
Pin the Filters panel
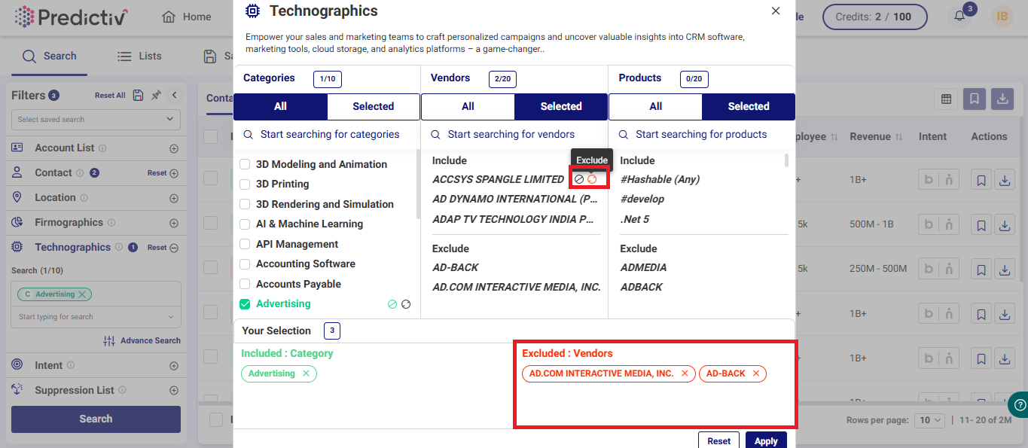156,95
